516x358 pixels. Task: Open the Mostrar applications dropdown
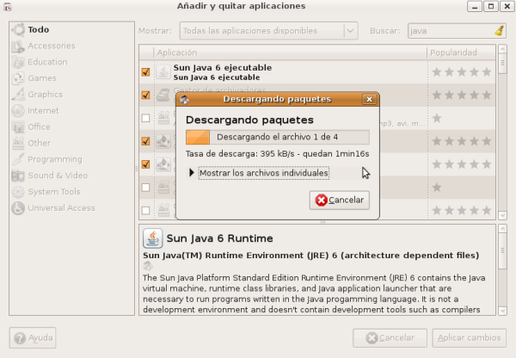click(268, 30)
